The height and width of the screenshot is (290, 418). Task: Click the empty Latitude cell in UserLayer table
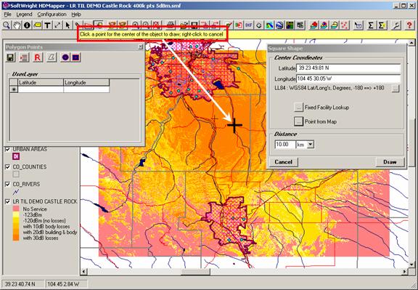[x=41, y=89]
